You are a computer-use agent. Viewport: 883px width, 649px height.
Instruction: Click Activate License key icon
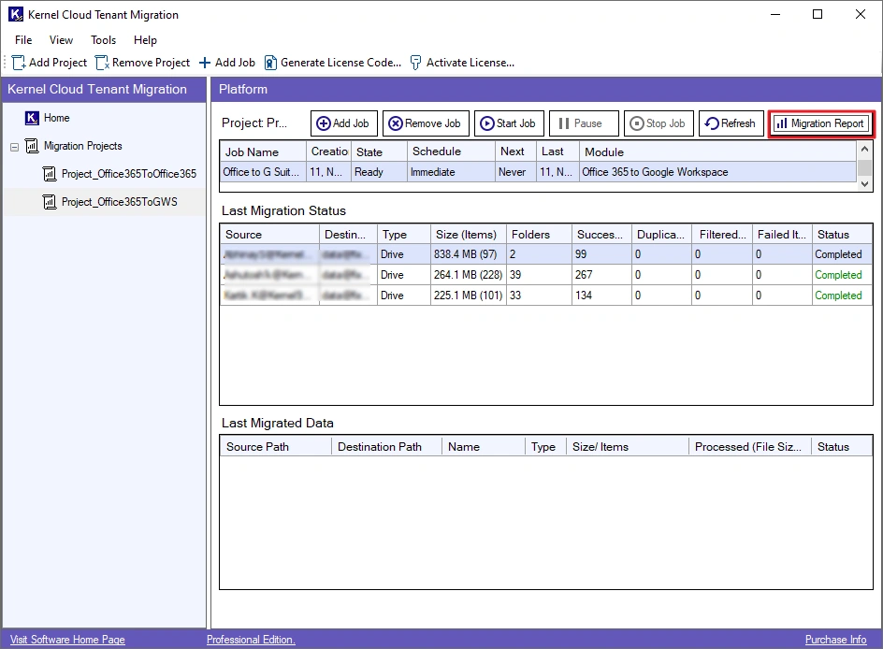coord(415,63)
